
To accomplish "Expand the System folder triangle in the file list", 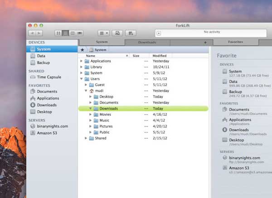I will click(81, 73).
